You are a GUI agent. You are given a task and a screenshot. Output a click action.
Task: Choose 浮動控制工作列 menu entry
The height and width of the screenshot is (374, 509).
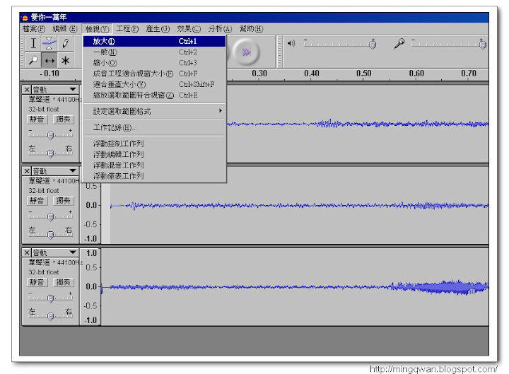coord(155,144)
